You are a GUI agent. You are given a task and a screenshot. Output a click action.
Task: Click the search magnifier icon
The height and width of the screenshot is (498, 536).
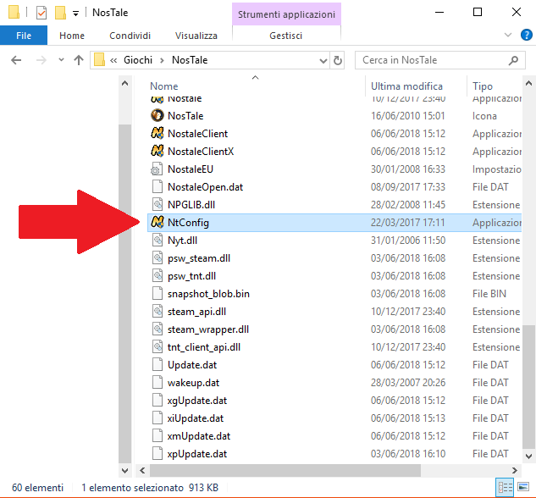513,60
